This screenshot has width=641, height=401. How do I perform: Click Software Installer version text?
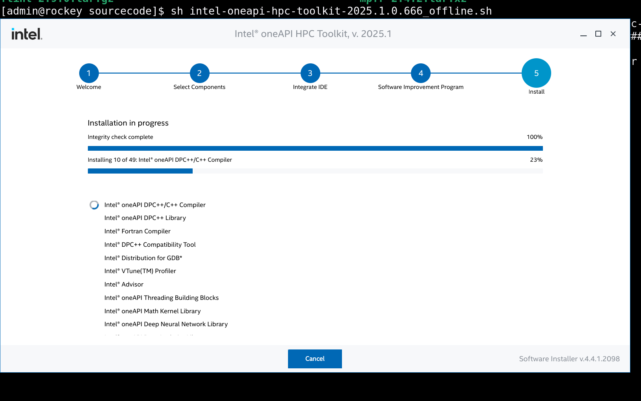coord(569,359)
